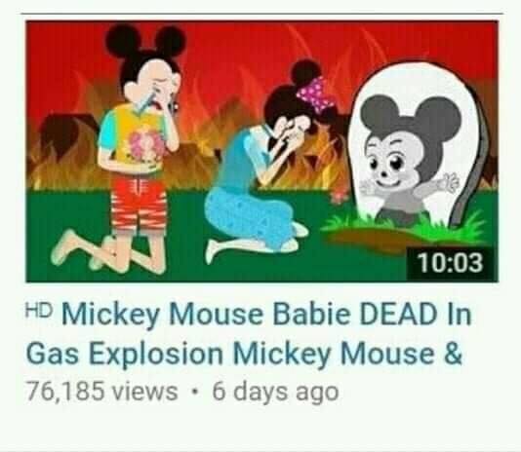Click the pink polka-dot bow in thumbnail
The height and width of the screenshot is (452, 521).
pyautogui.click(x=315, y=95)
